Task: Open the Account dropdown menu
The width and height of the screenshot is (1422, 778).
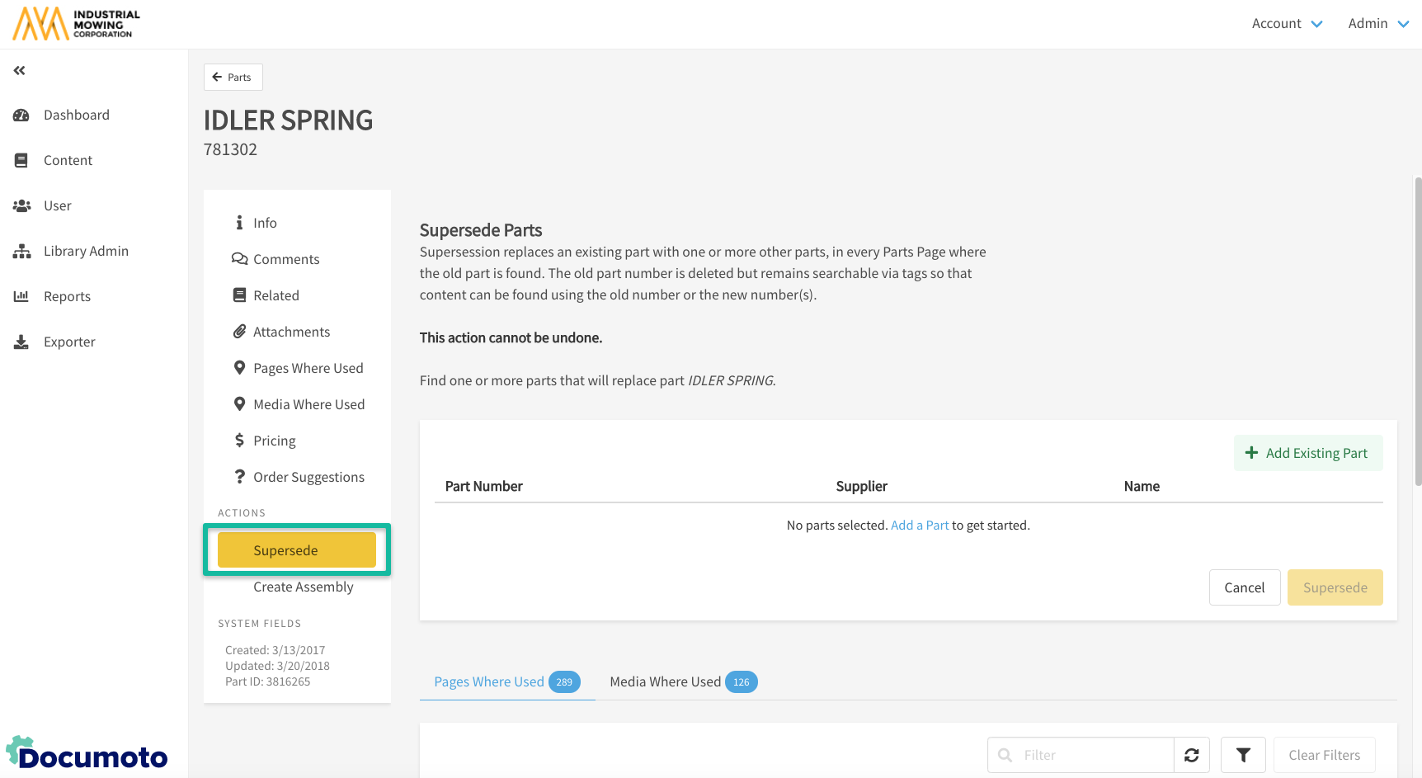Action: (x=1286, y=24)
